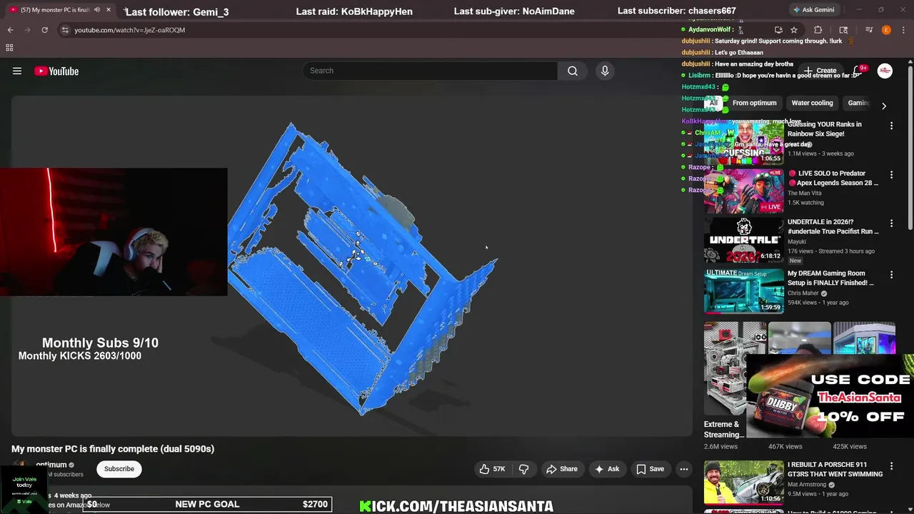Show more filter chips with right arrow
The image size is (914, 514).
(x=884, y=106)
